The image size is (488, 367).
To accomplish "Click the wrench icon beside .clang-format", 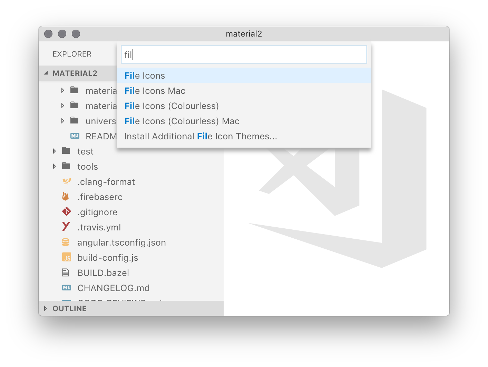I will [x=66, y=181].
